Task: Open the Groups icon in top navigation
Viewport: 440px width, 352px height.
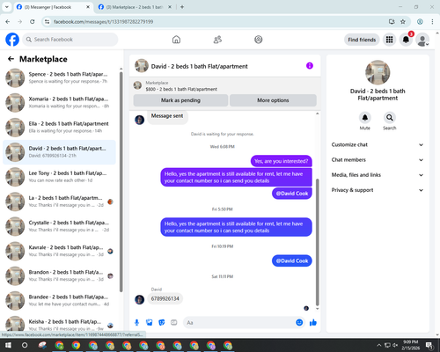Action: (259, 40)
